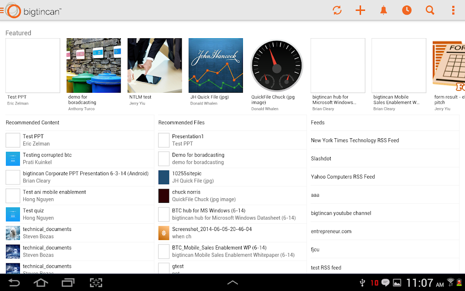Tap the screenshot capture icon
Screen dimensions: 465x291
click(x=96, y=283)
